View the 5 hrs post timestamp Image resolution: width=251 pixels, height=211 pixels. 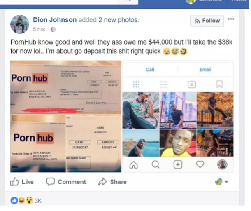tap(39, 29)
